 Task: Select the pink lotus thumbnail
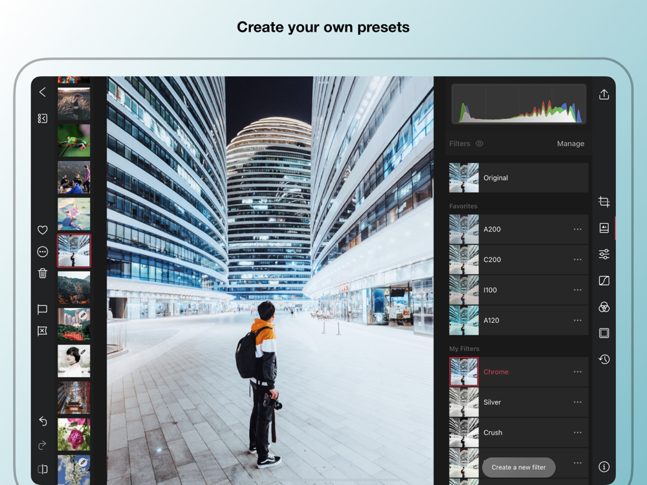point(74,214)
